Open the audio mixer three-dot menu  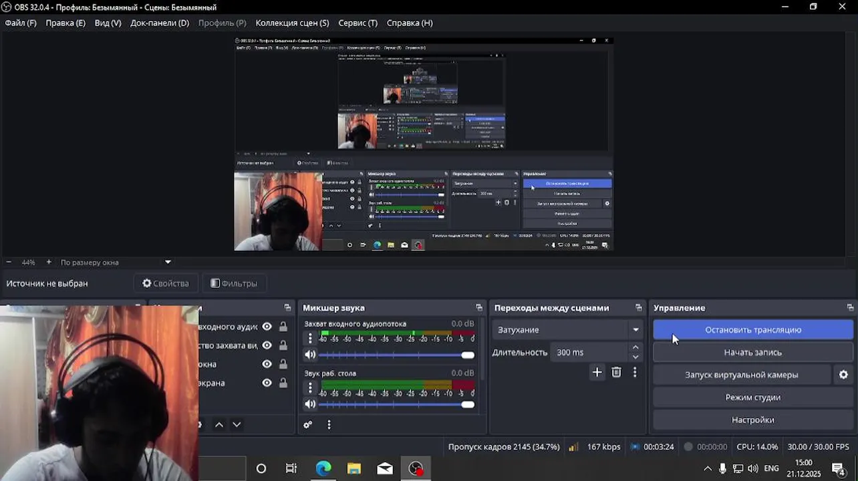point(329,425)
